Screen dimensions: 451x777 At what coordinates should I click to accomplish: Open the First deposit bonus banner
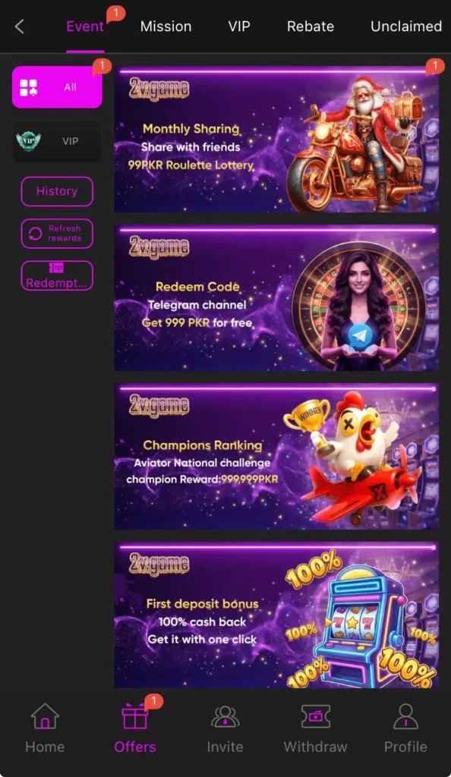point(276,615)
